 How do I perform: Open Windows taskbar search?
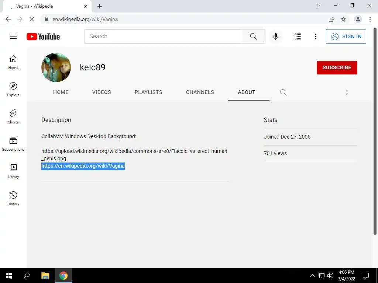(27, 276)
